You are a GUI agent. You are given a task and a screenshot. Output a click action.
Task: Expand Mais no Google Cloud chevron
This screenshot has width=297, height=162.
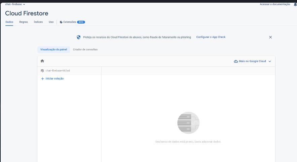[270, 61]
